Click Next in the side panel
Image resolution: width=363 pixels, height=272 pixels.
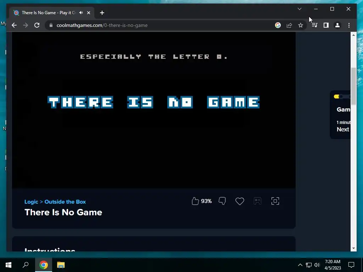pyautogui.click(x=343, y=129)
